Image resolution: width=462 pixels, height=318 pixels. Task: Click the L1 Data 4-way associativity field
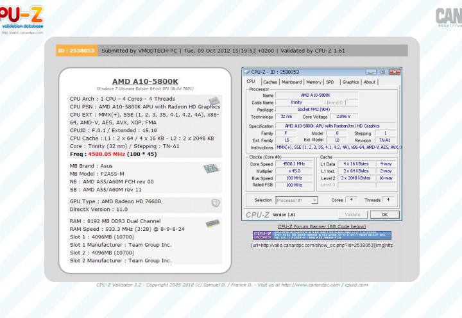[x=386, y=164]
